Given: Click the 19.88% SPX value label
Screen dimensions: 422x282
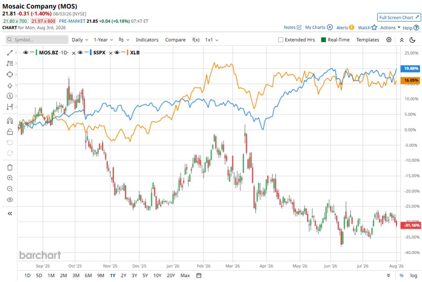Looking at the screenshot, I should pos(411,69).
